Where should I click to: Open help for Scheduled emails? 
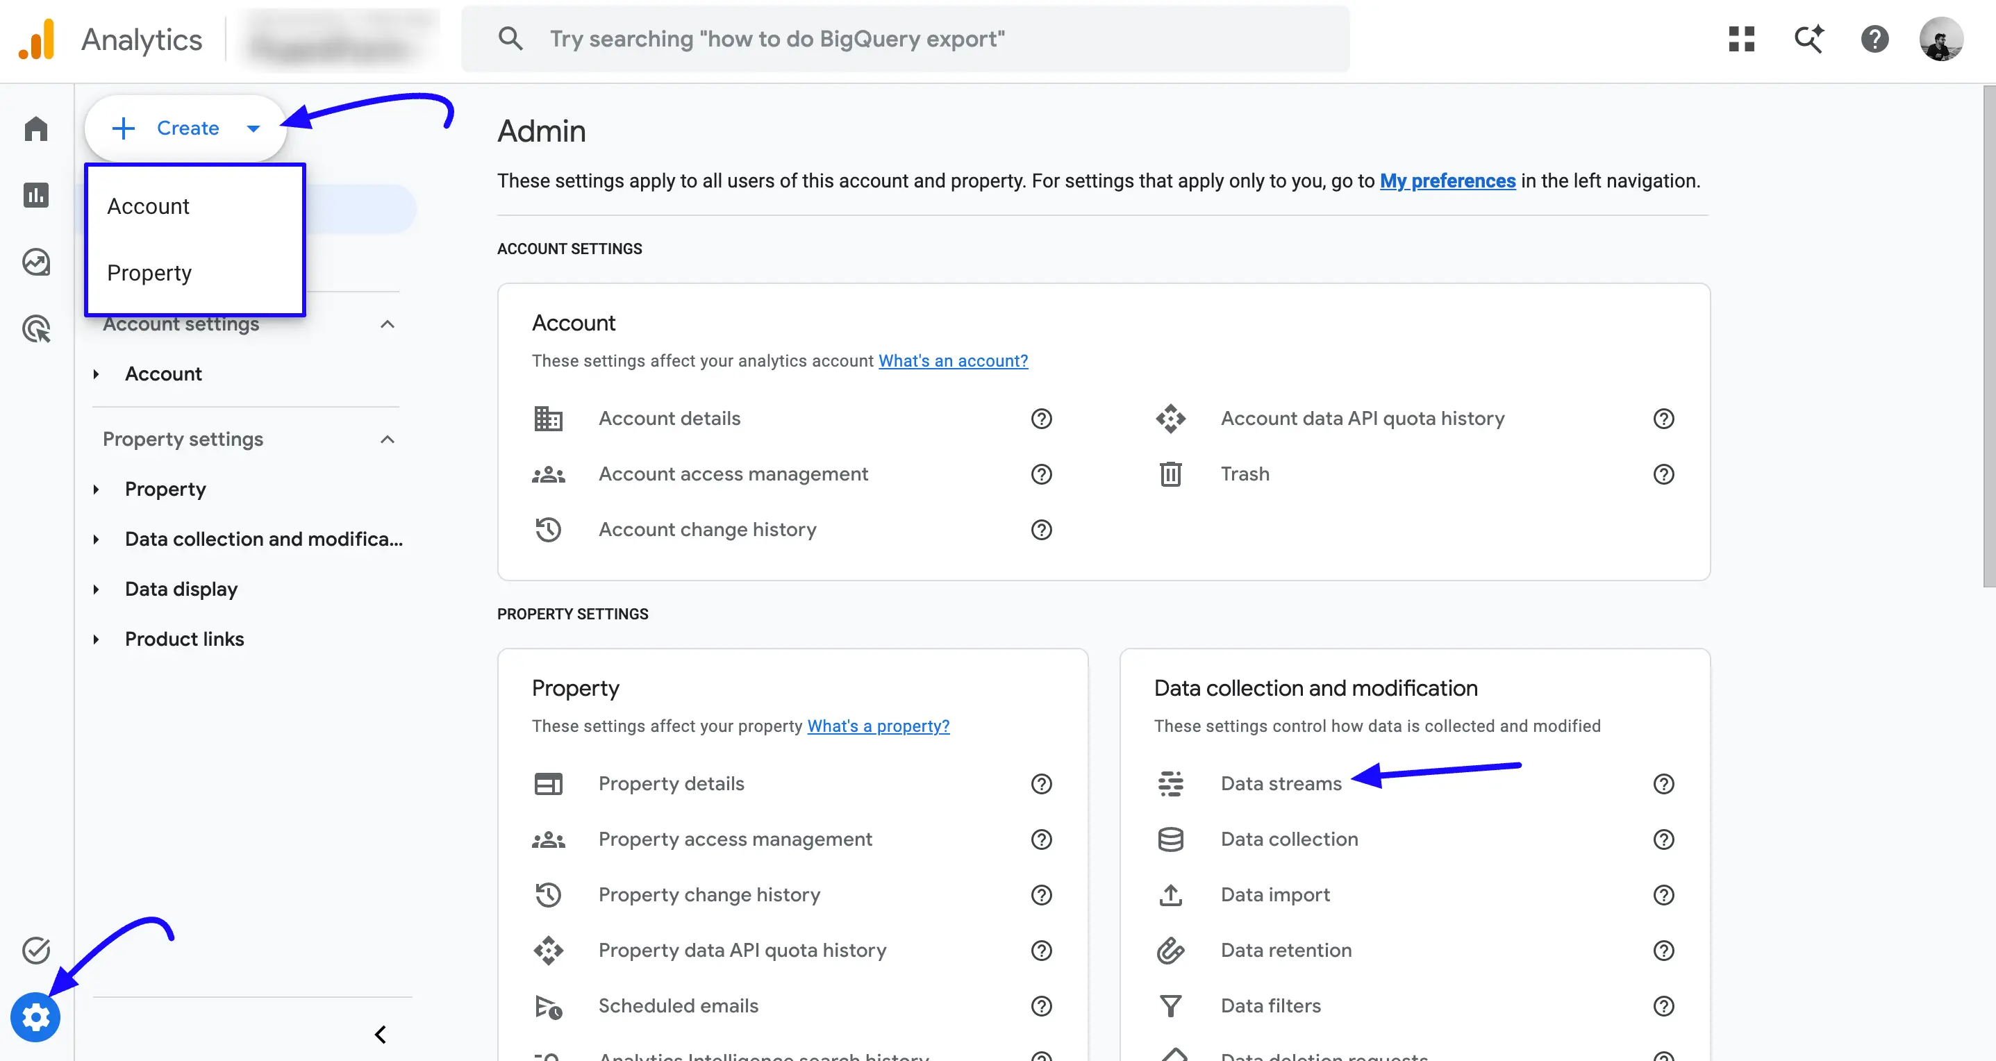coord(1041,1006)
